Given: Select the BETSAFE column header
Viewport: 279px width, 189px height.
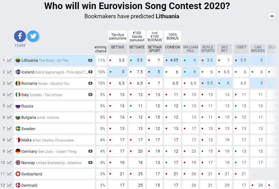Looking at the screenshot, I should [x=137, y=49].
